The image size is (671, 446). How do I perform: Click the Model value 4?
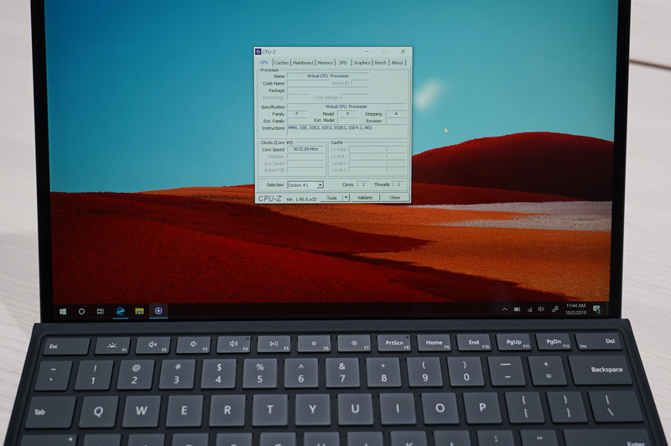point(347,114)
